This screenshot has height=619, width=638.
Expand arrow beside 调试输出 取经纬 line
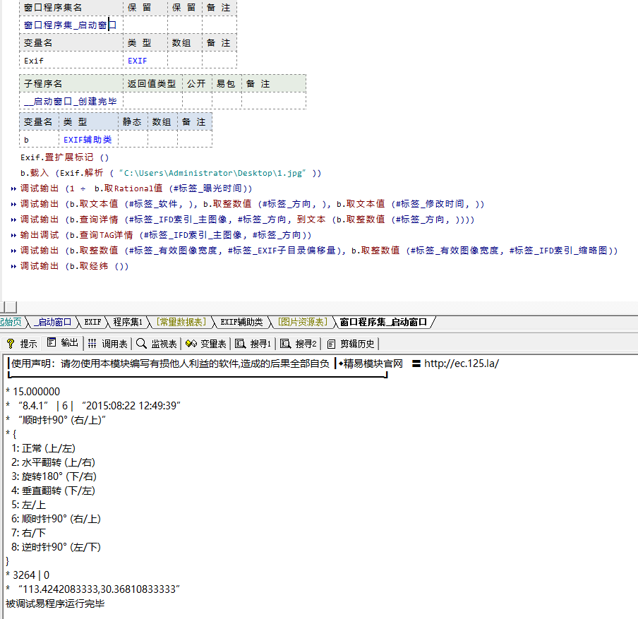coord(14,267)
